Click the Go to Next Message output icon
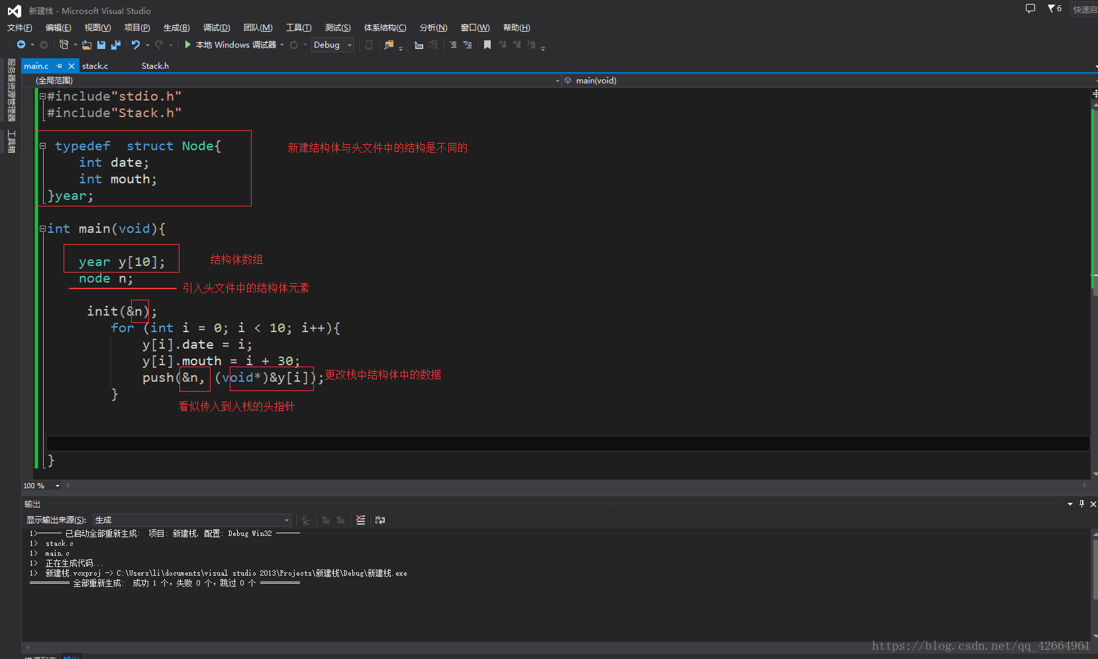 pyautogui.click(x=340, y=520)
